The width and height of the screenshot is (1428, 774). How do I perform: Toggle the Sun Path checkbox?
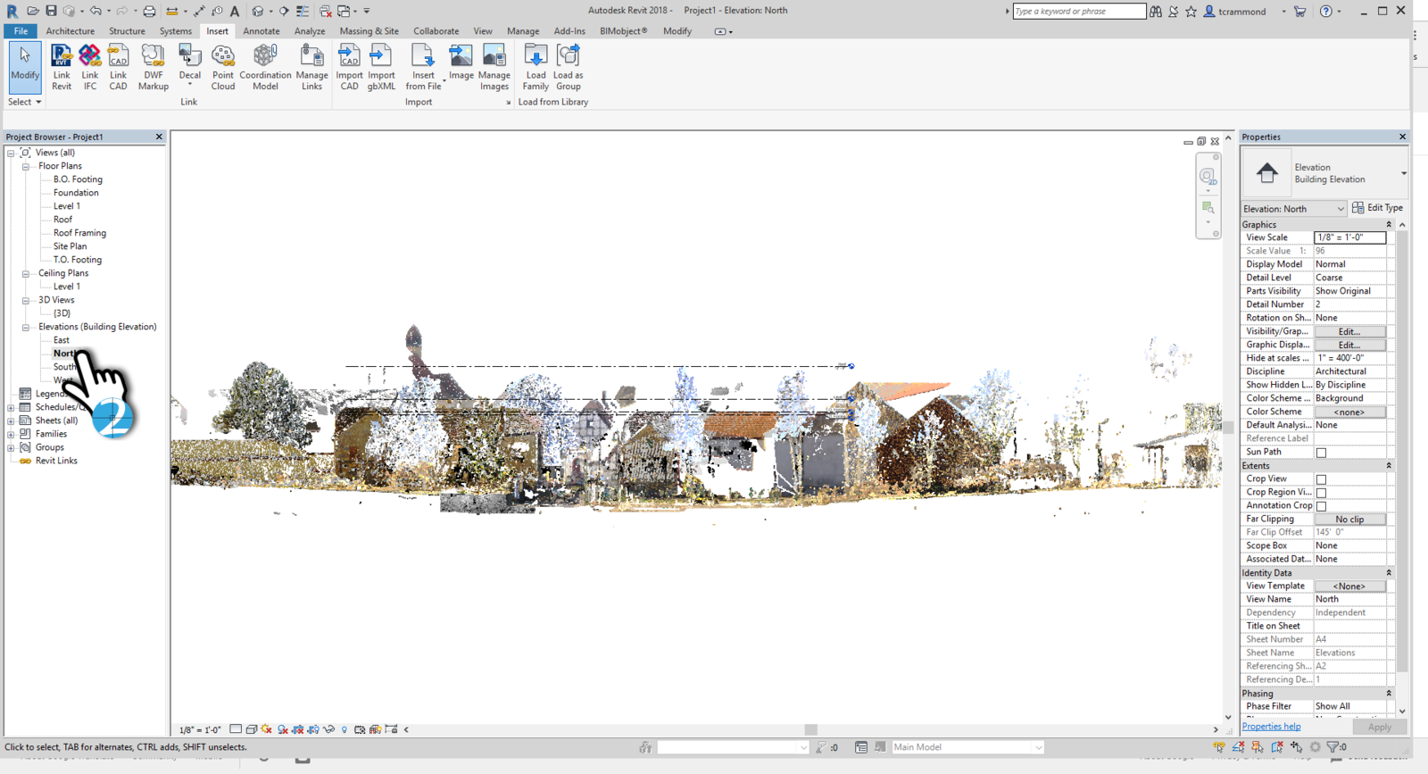(x=1321, y=453)
